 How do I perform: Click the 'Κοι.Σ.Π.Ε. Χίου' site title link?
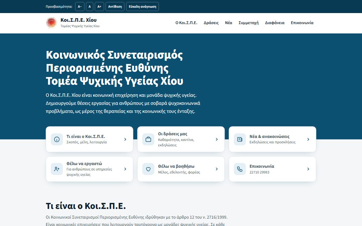point(78,20)
